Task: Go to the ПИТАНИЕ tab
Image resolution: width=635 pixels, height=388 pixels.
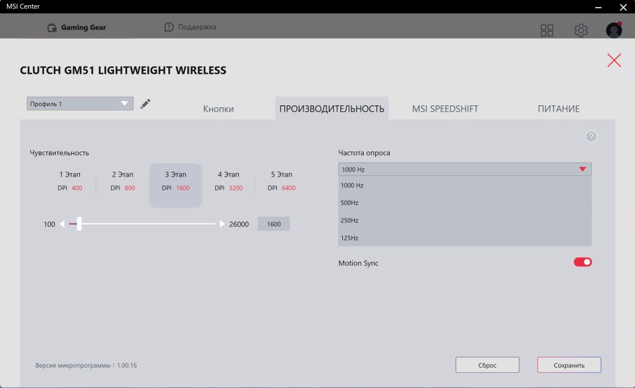Action: click(559, 109)
